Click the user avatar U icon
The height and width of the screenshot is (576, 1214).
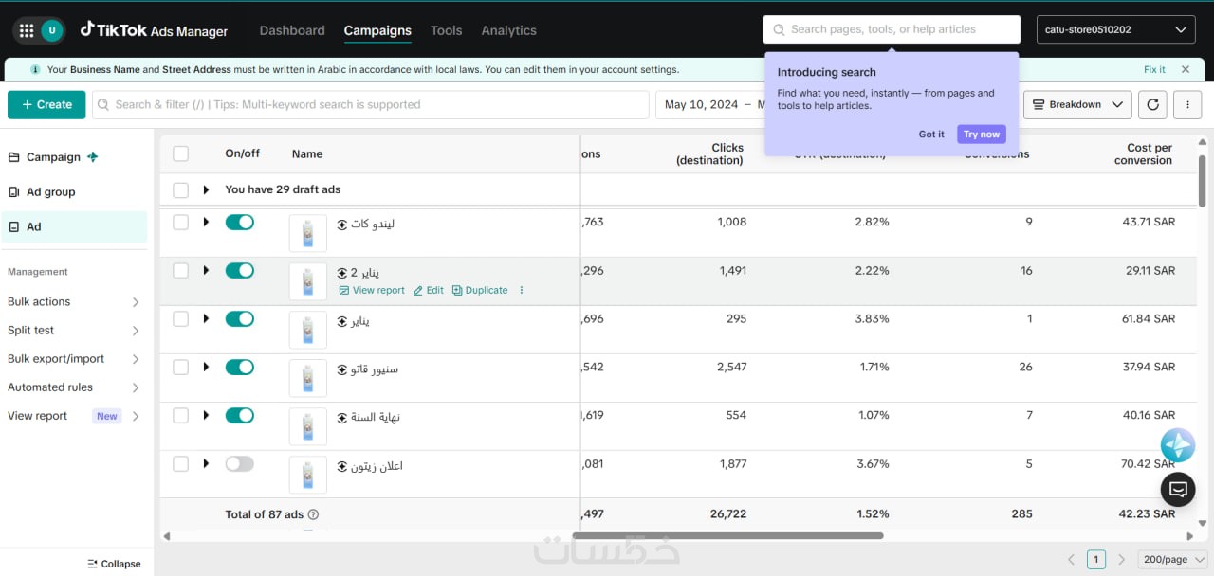pos(52,30)
